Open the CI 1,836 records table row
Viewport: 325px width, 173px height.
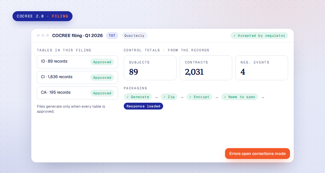point(77,77)
